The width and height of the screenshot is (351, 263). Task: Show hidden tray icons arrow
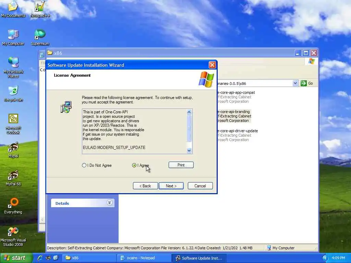point(325,258)
